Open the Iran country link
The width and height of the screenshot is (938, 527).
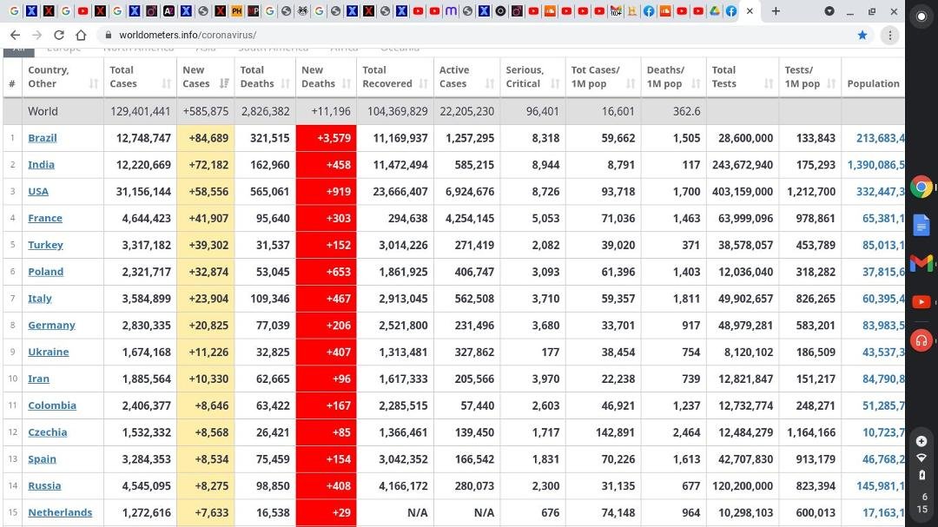point(38,379)
